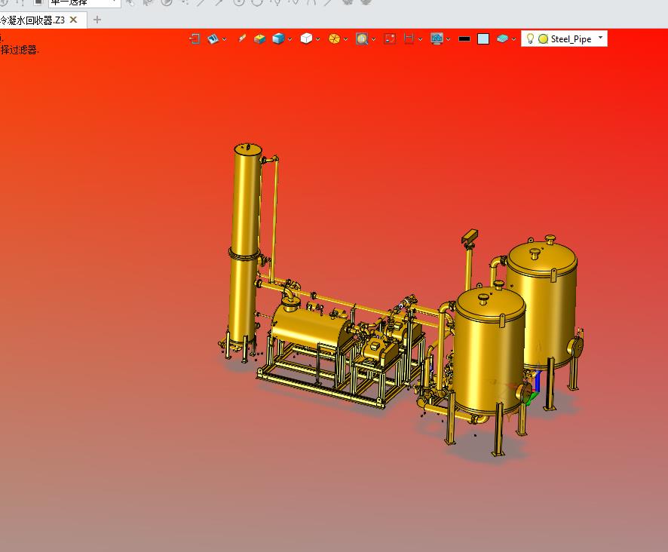Viewport: 668px width, 552px height.
Task: Select the horizontal tank on the skid
Action: (311, 326)
